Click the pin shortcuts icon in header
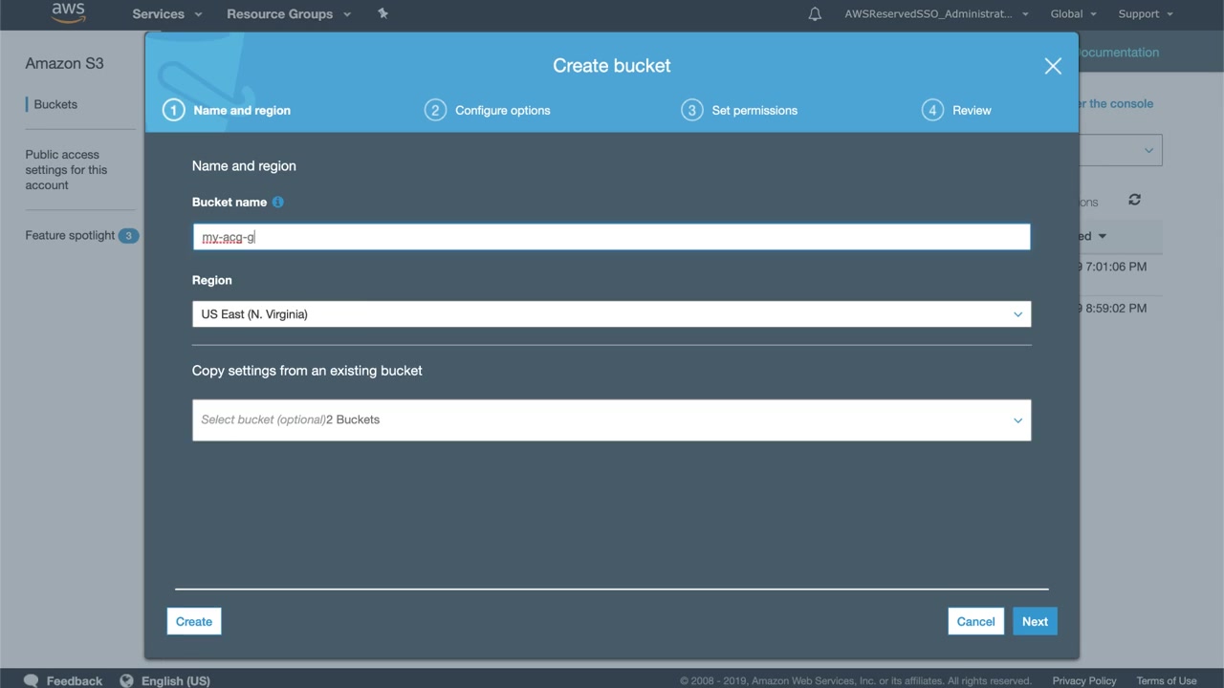 382,13
